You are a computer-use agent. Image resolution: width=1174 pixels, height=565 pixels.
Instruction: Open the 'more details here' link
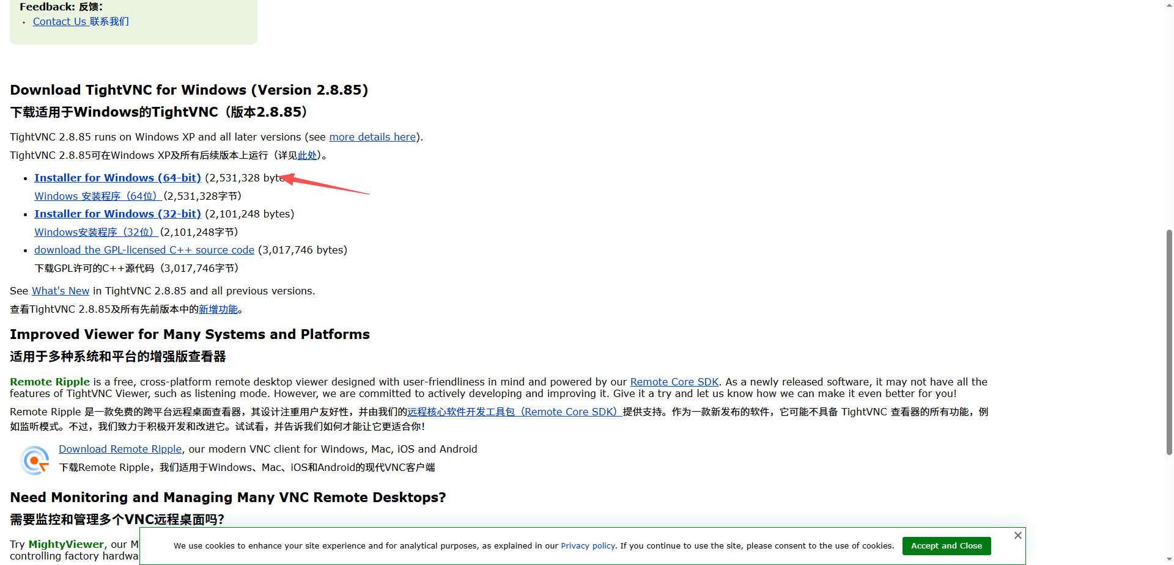(372, 137)
